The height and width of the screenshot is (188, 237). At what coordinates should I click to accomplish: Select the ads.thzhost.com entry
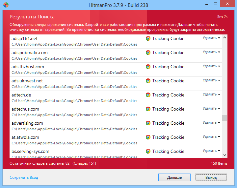pos(116,70)
